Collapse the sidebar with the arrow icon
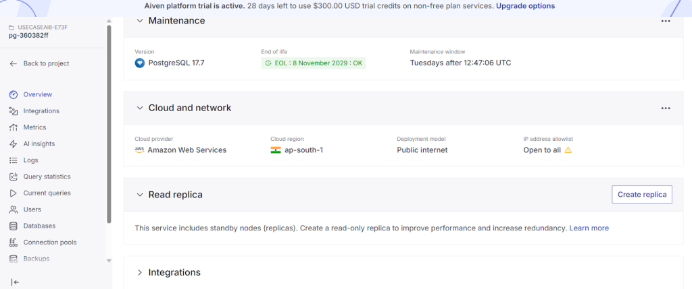The width and height of the screenshot is (692, 289). pyautogui.click(x=16, y=282)
